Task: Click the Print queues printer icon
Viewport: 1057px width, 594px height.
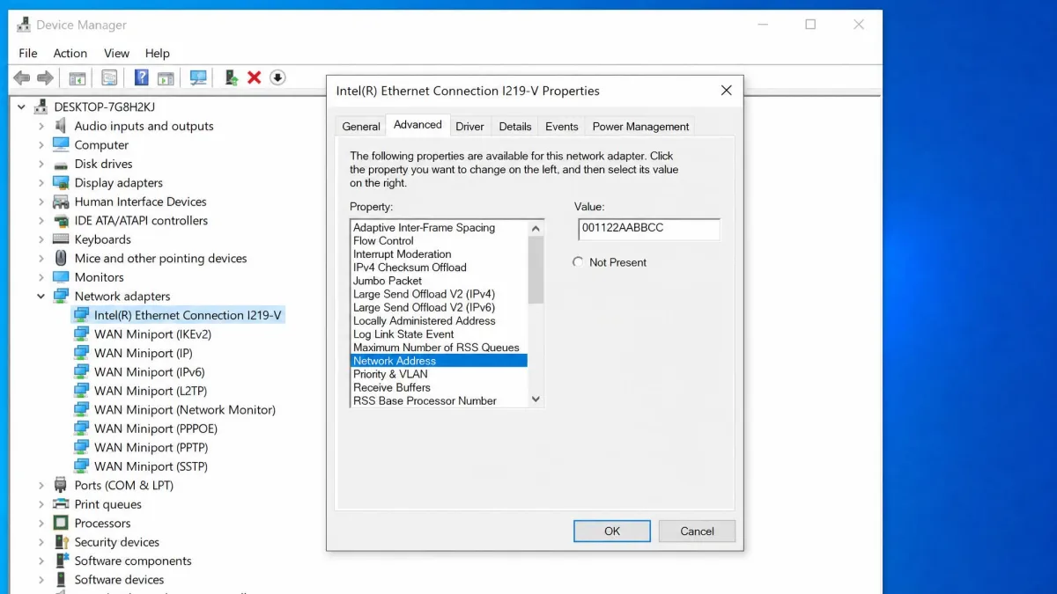Action: [x=61, y=504]
